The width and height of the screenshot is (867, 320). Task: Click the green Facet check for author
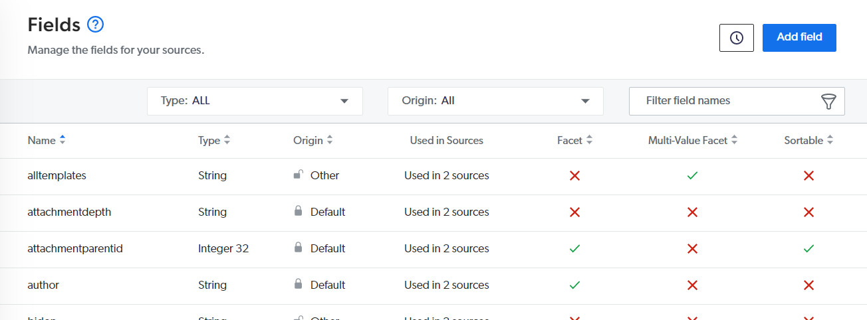pyautogui.click(x=575, y=285)
